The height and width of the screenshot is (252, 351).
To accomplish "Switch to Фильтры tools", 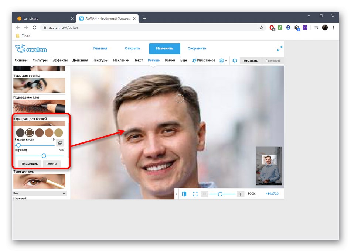I will coord(40,60).
